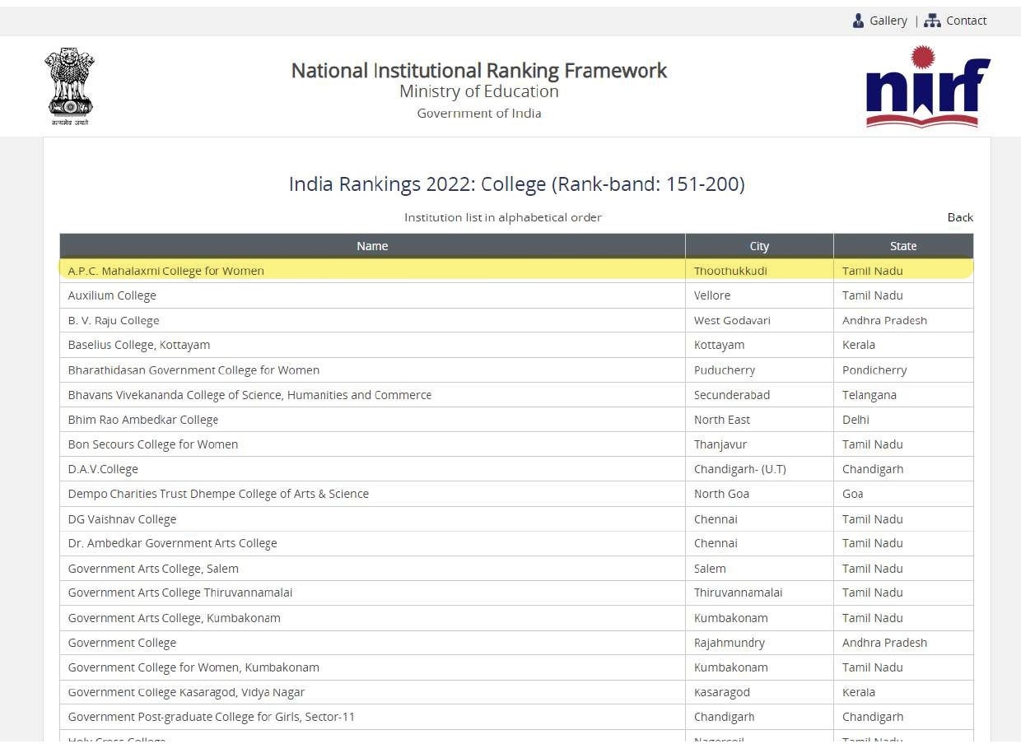
Task: Select D.A.V.College name
Action: (103, 469)
